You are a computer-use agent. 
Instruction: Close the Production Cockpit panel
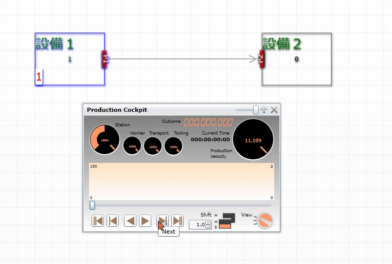(x=274, y=110)
